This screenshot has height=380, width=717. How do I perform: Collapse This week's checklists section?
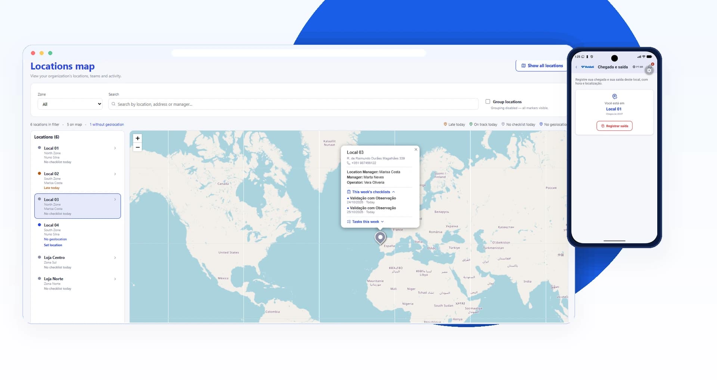(x=371, y=192)
